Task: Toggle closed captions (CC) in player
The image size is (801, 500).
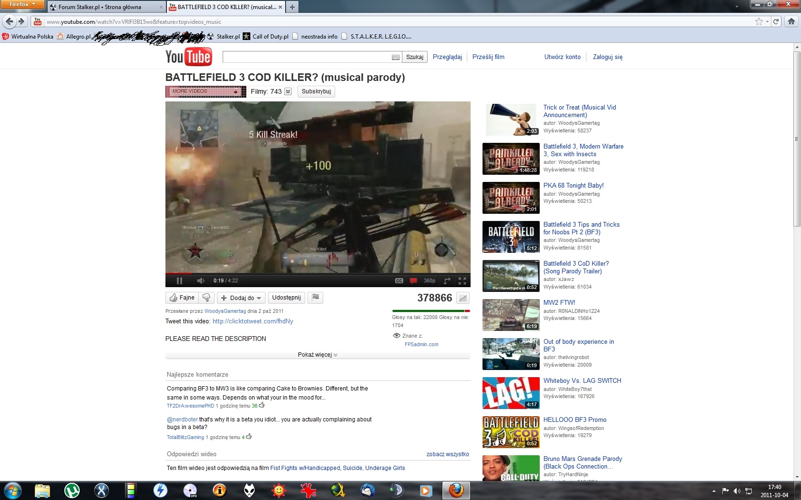Action: tap(399, 281)
